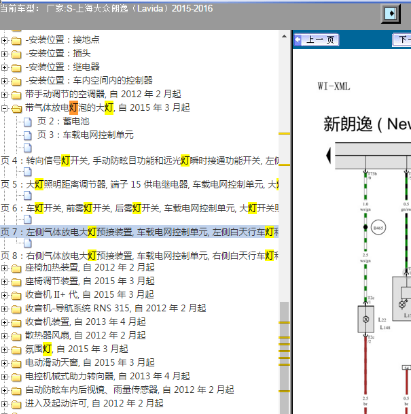Screen dimensions: 411x414
Task: Click folder icon of 电控机械式助力转向器
Action: coord(16,377)
